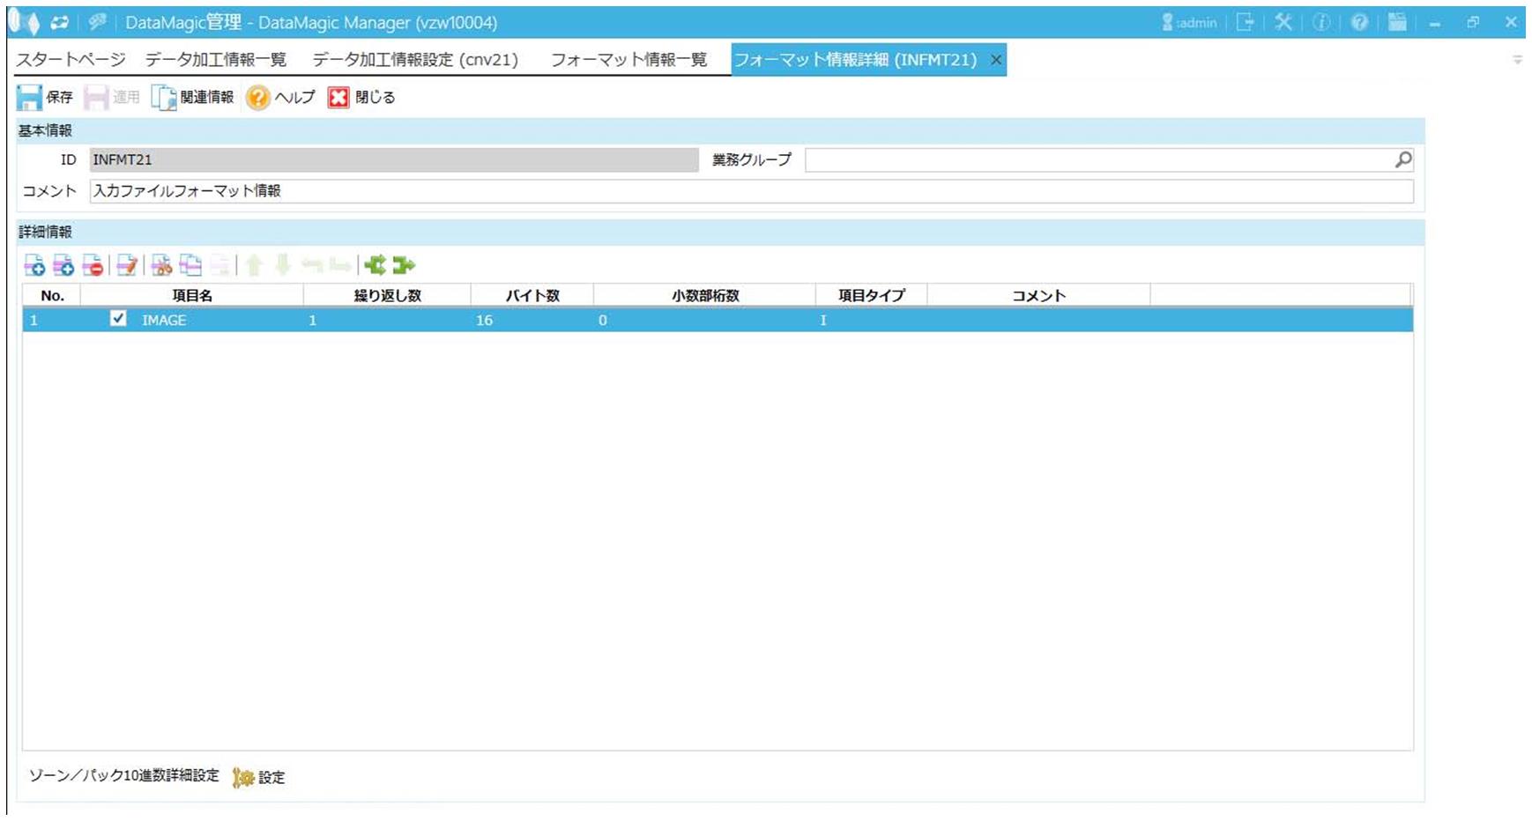Click the edit row pencil icon
The height and width of the screenshot is (821, 1532).
click(x=127, y=265)
